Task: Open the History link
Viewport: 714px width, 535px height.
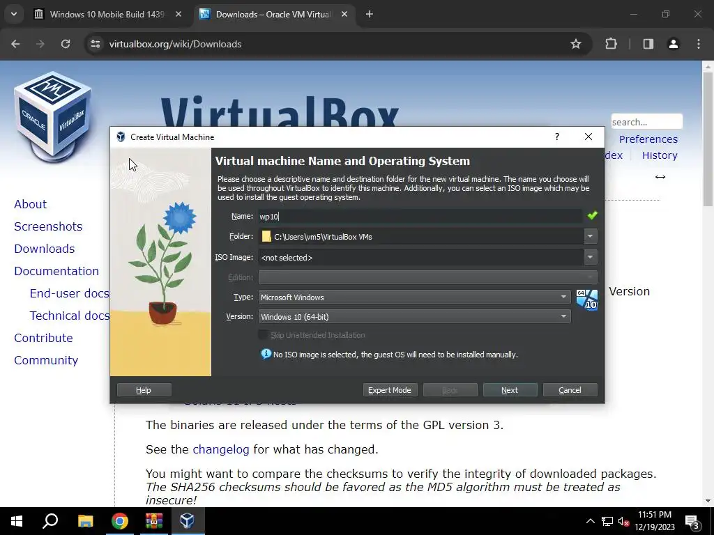Action: [x=660, y=155]
